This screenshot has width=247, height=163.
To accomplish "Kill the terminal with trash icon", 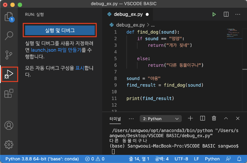I will (214, 118).
